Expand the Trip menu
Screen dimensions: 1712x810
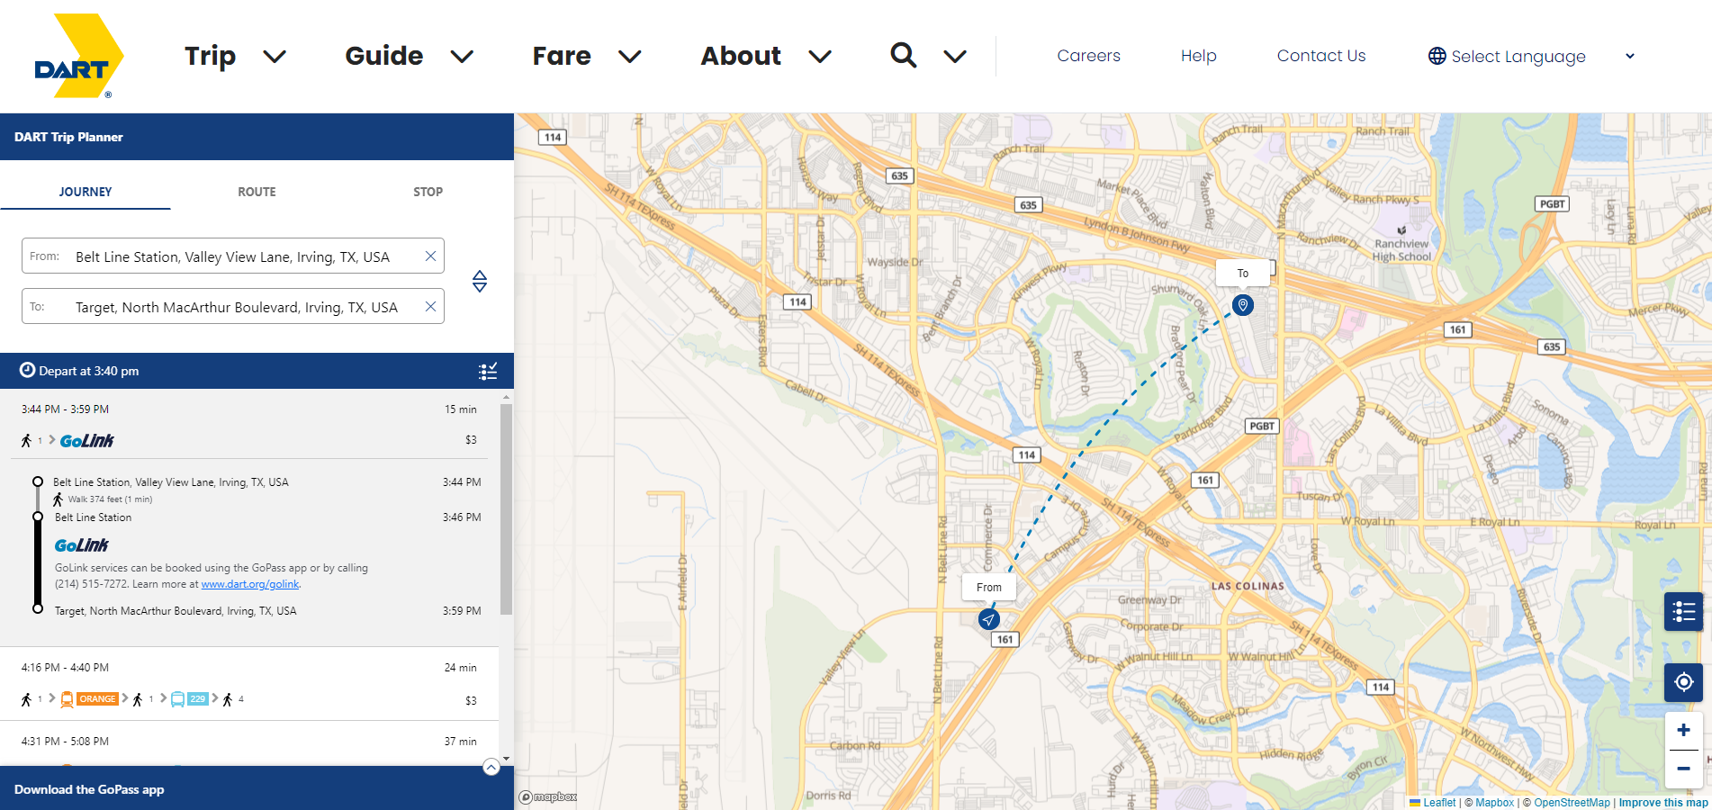[235, 57]
